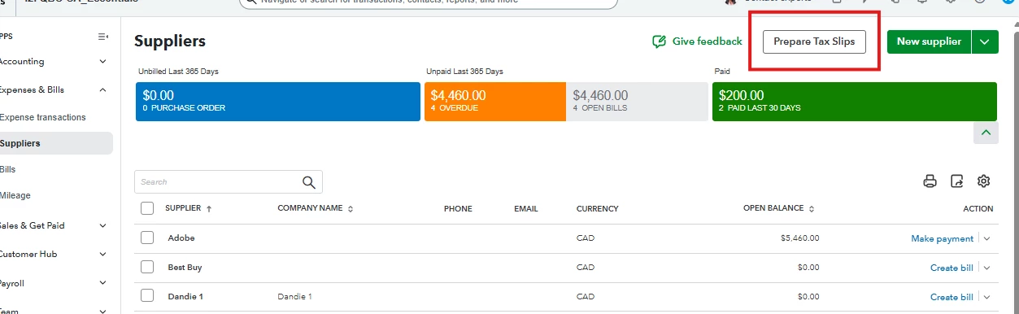
Task: Open the export list icon
Action: pos(957,181)
